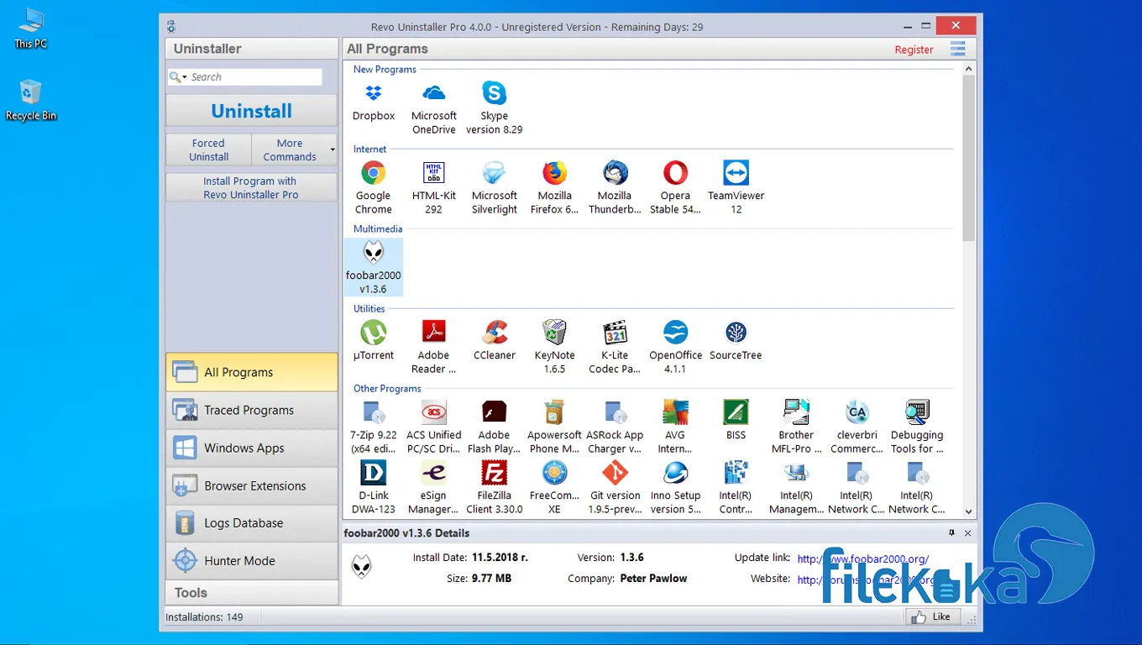Select Opera Stable program icon
Screen dimensions: 1142x645
[675, 173]
